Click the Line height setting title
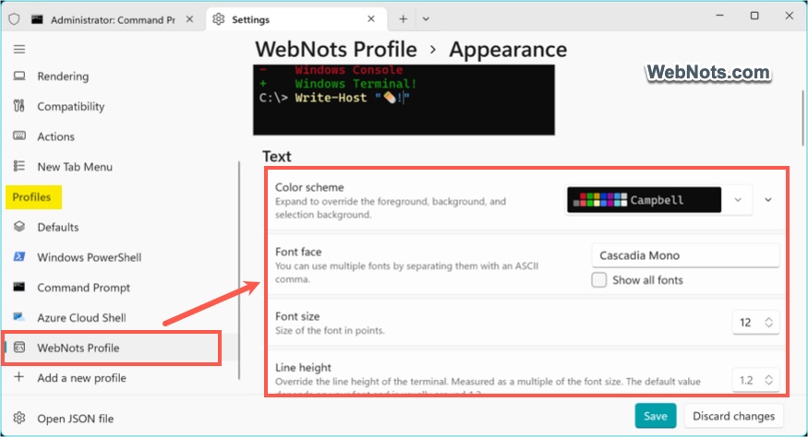808x437 pixels. (x=303, y=368)
